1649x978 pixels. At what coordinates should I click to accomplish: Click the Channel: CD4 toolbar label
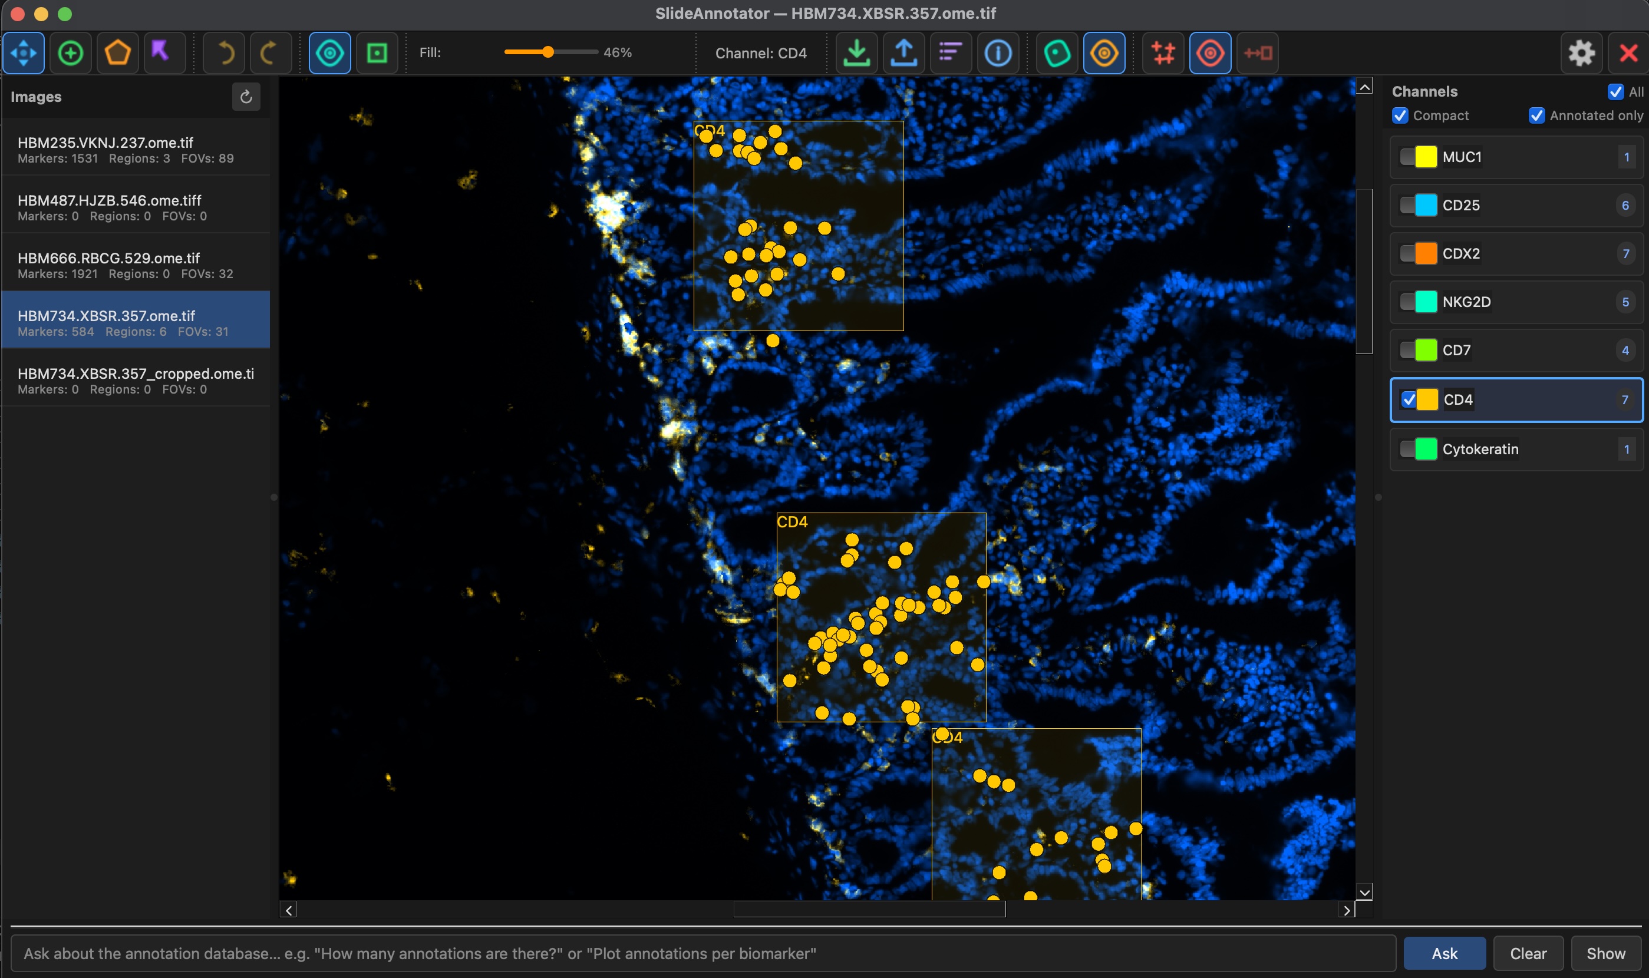[x=761, y=52]
